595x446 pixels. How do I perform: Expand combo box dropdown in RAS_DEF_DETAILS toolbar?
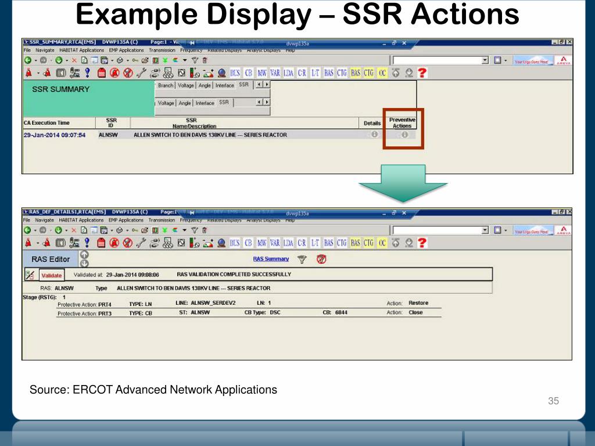[x=485, y=230]
